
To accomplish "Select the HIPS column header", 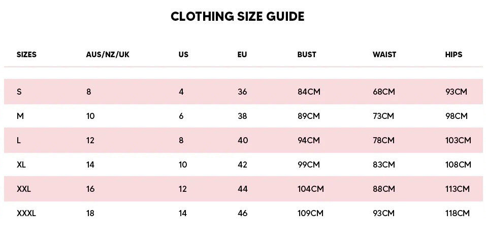I will (453, 55).
